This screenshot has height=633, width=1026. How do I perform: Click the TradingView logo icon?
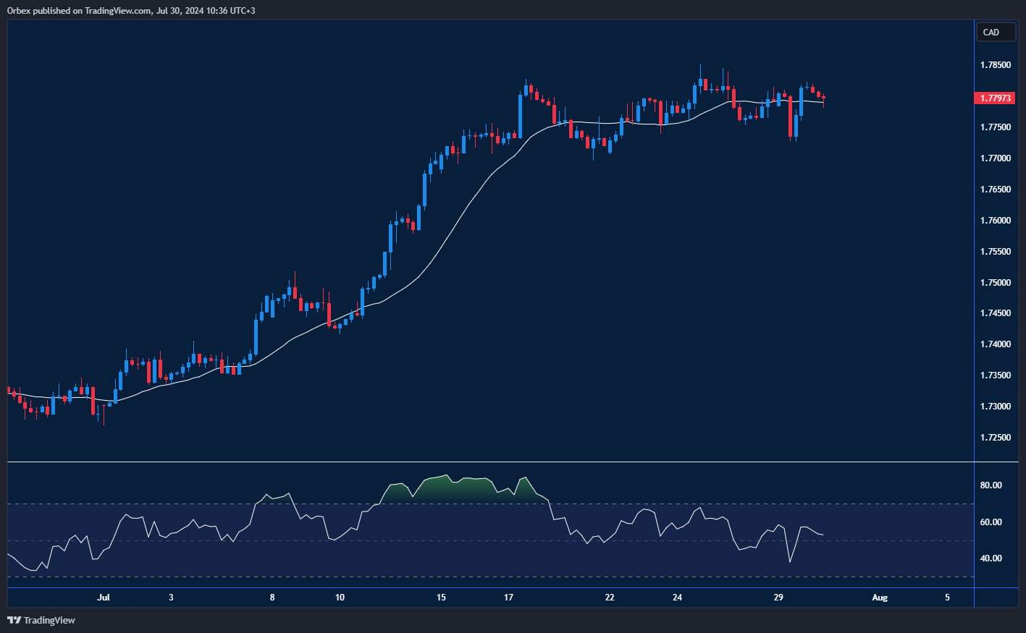point(14,620)
